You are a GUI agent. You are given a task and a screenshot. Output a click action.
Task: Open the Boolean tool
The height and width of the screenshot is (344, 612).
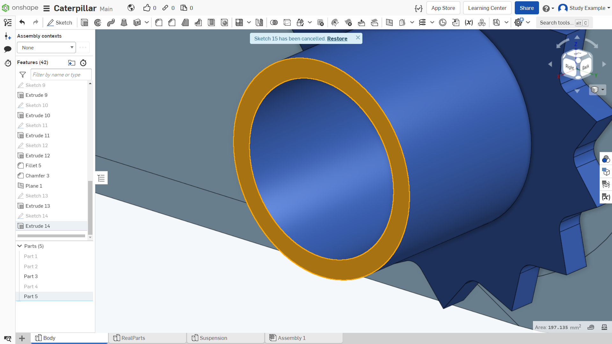[274, 23]
